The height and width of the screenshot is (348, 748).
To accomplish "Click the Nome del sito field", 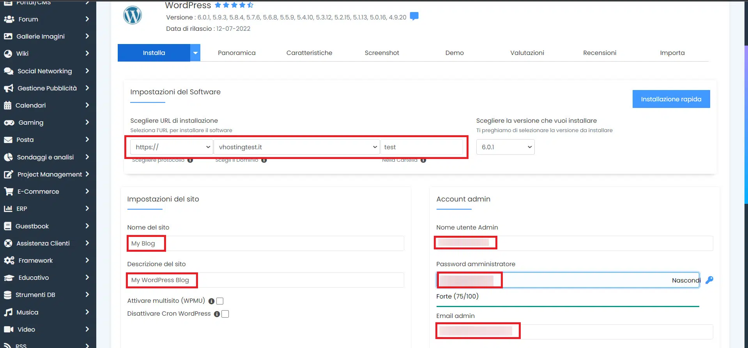I will [265, 243].
